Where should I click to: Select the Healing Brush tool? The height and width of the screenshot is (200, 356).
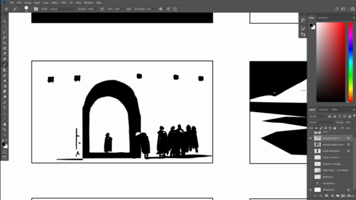tap(4, 59)
